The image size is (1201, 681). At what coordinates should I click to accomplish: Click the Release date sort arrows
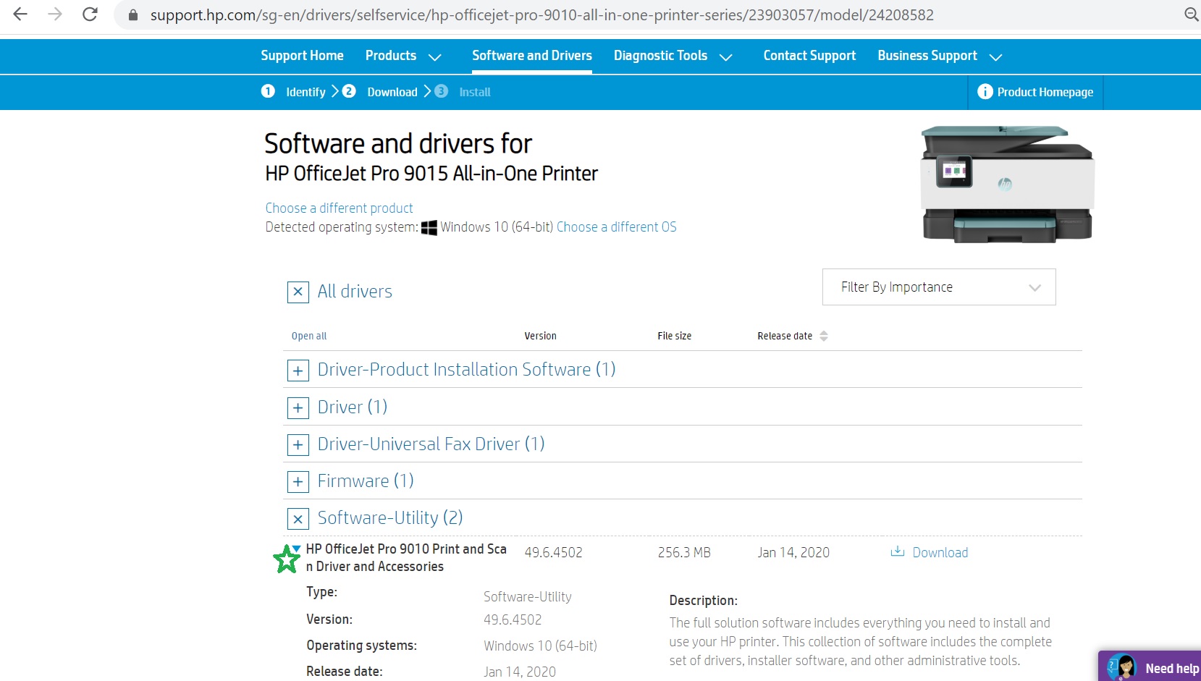pyautogui.click(x=823, y=336)
